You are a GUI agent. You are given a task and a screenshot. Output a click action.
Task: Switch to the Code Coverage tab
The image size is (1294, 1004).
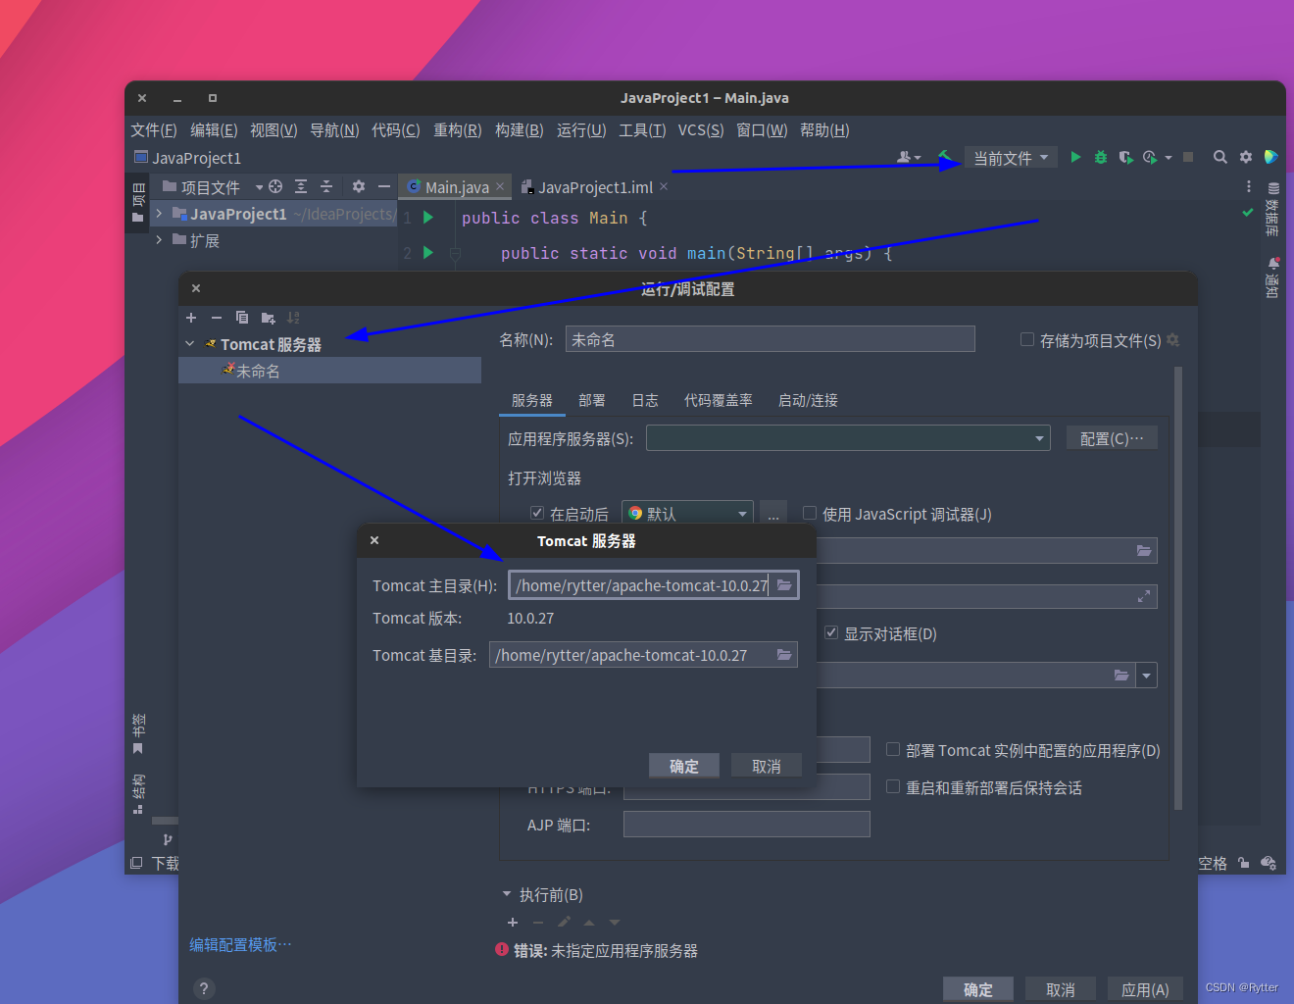[719, 400]
